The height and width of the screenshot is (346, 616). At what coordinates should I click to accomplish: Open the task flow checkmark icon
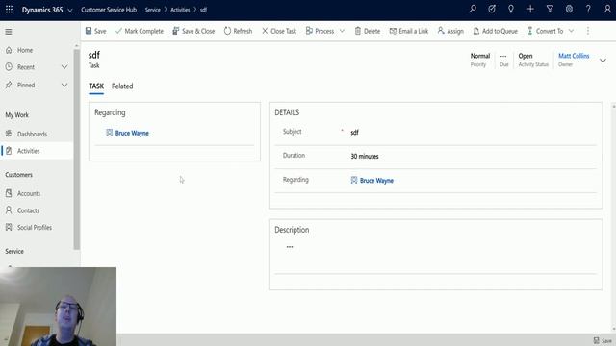click(x=492, y=9)
